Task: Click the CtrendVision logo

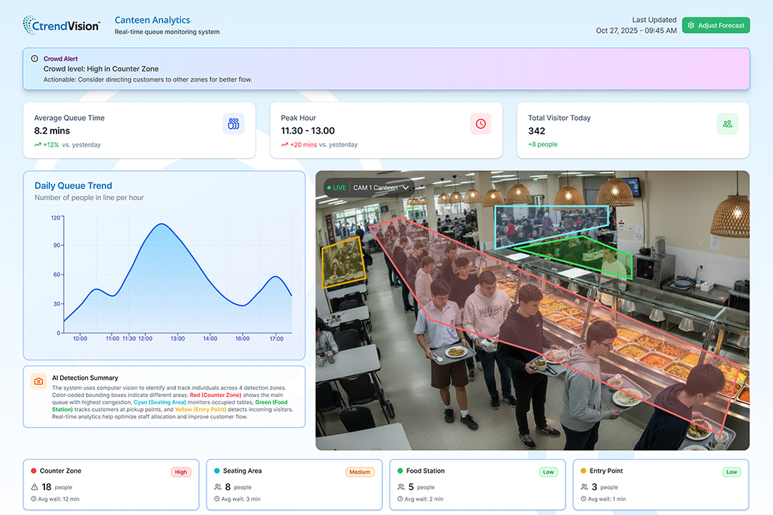Action: pos(62,25)
